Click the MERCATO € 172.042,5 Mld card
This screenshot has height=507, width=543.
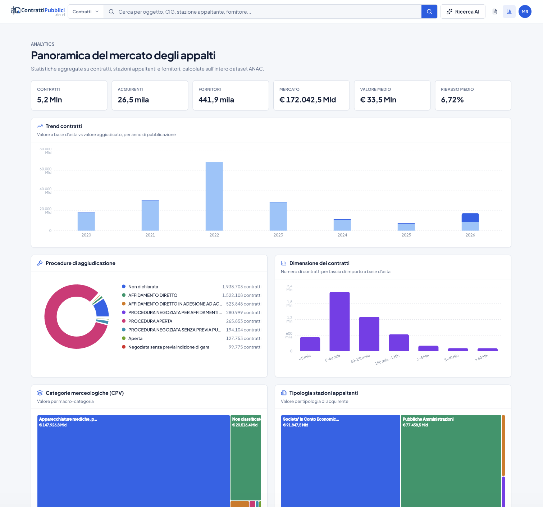tap(311, 95)
